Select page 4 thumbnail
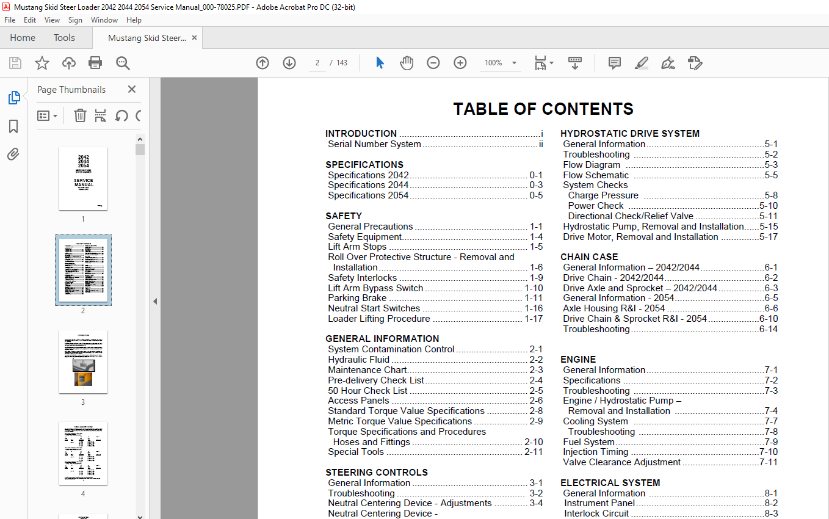The height and width of the screenshot is (519, 829). click(x=83, y=454)
